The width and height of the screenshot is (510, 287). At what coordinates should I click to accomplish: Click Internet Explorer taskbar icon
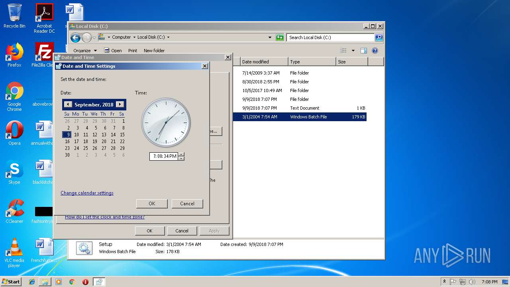point(32,282)
